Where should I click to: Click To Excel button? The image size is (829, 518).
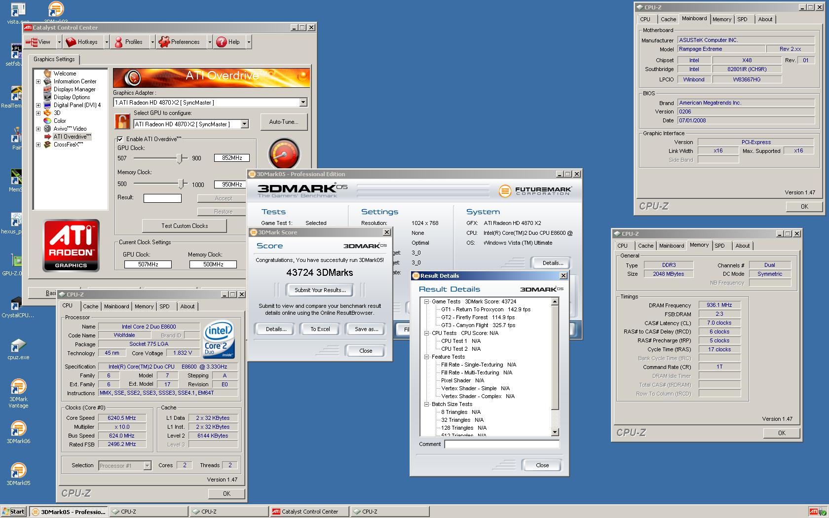pyautogui.click(x=320, y=329)
